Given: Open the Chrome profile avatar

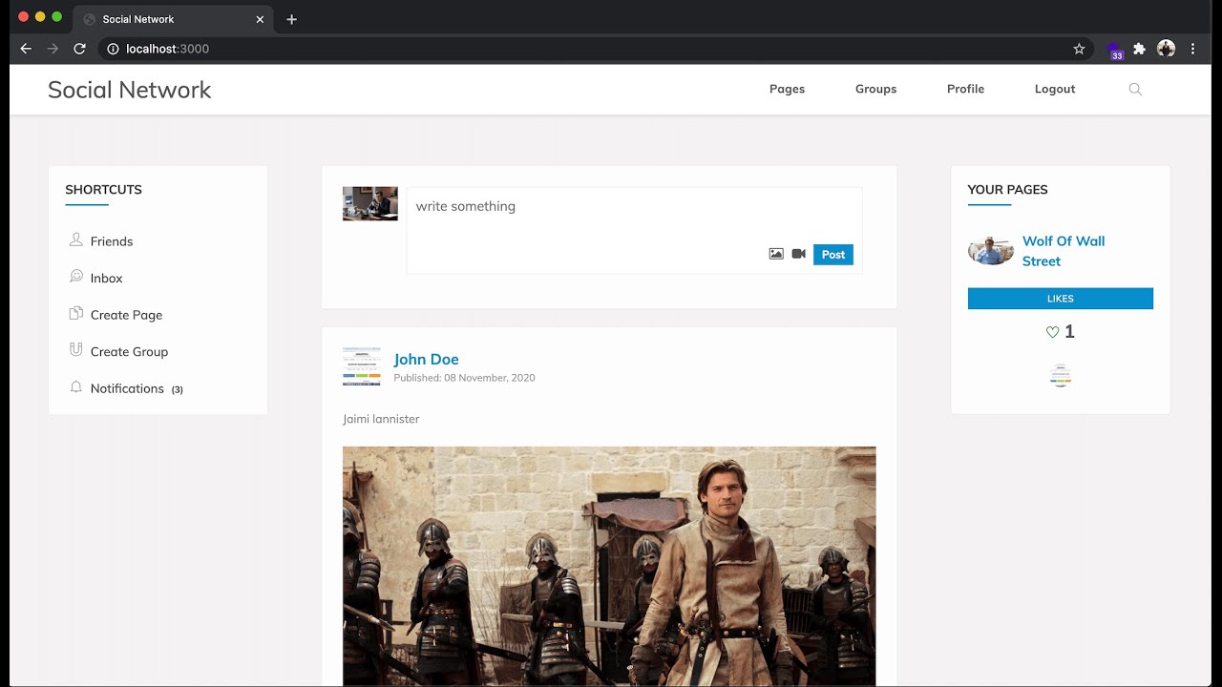Looking at the screenshot, I should [1166, 49].
